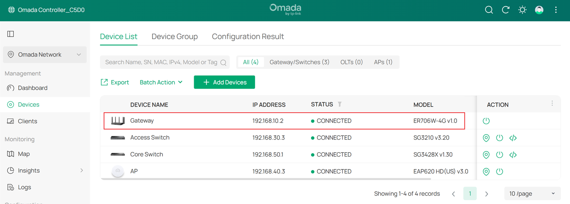This screenshot has width=570, height=204.
Task: Open the Batch Action dropdown
Action: click(x=161, y=82)
